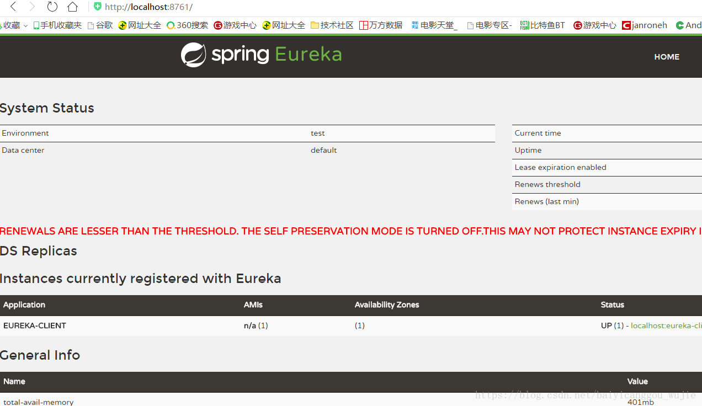
Task: Select the 'default' data center value
Action: point(324,150)
